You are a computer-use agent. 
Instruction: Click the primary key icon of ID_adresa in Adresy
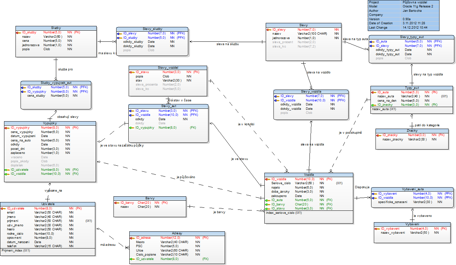(x=132, y=238)
